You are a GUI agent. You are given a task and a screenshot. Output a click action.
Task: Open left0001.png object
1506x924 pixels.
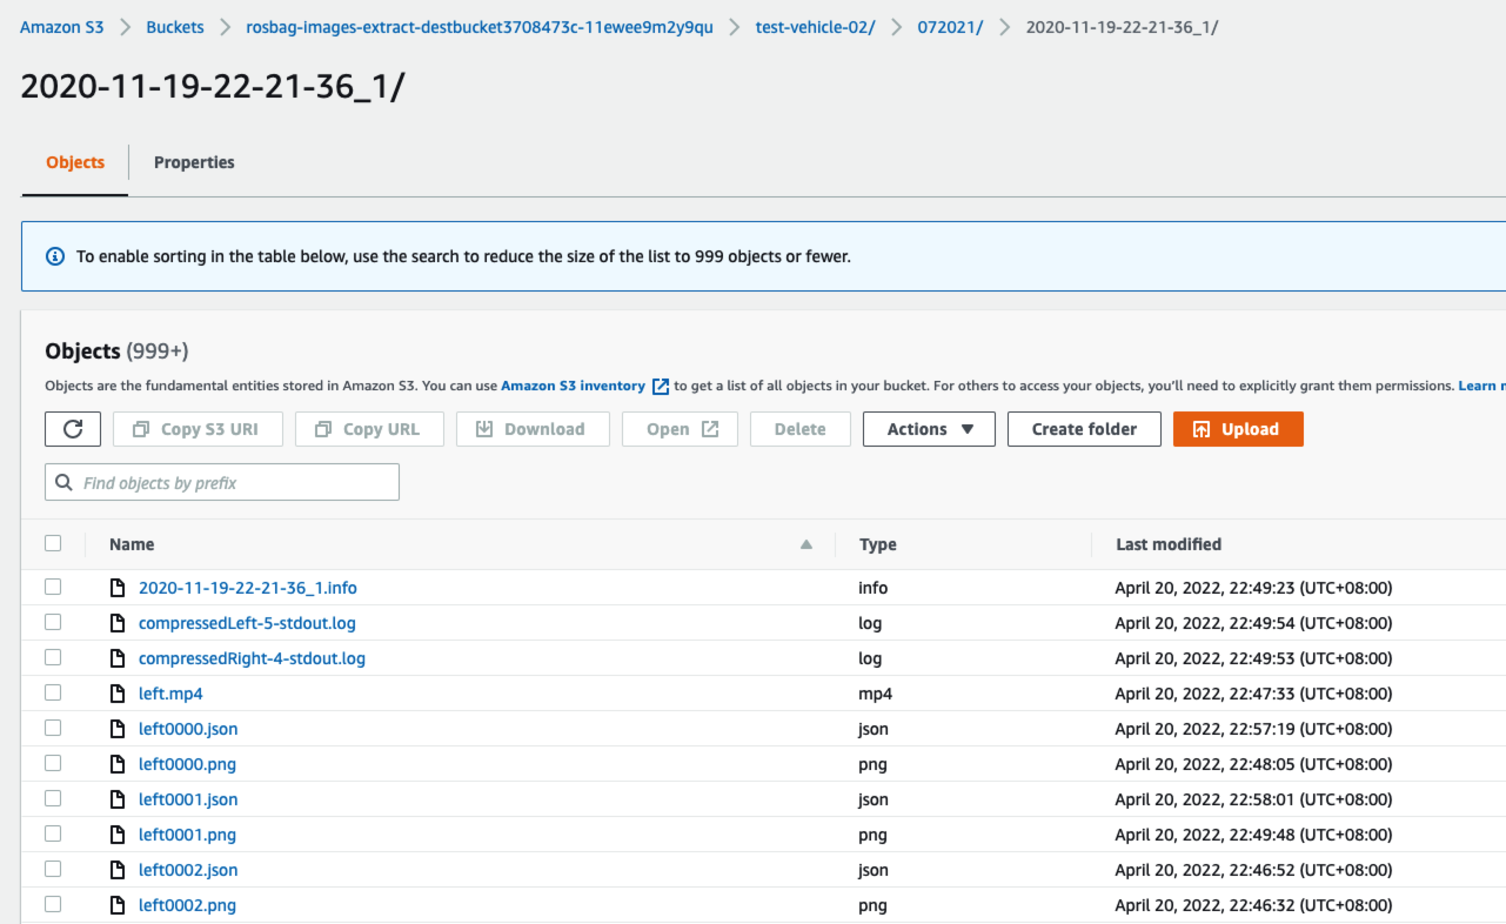pyautogui.click(x=187, y=834)
